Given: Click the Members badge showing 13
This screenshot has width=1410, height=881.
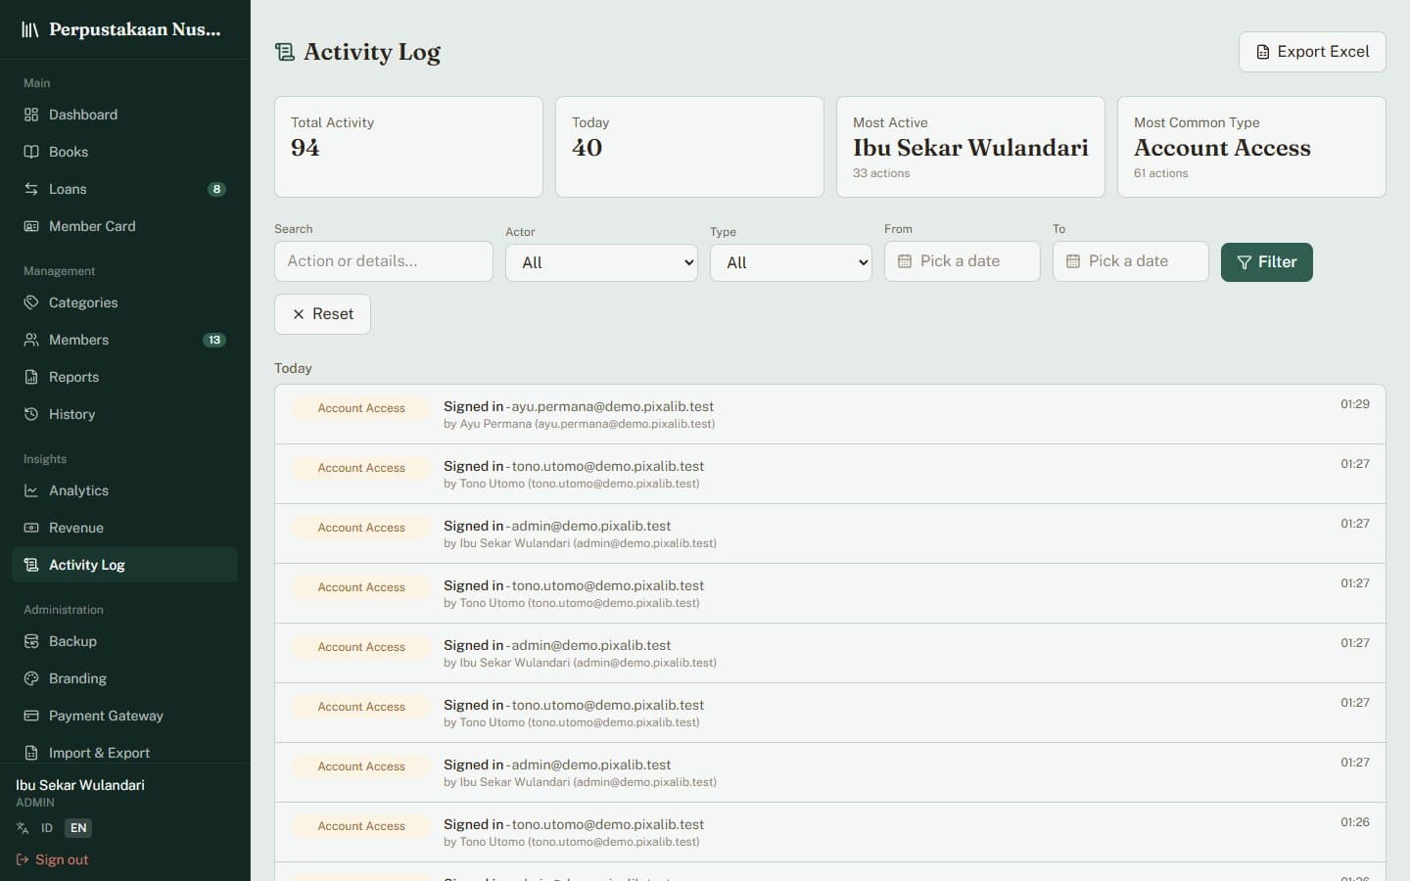Looking at the screenshot, I should coord(214,340).
